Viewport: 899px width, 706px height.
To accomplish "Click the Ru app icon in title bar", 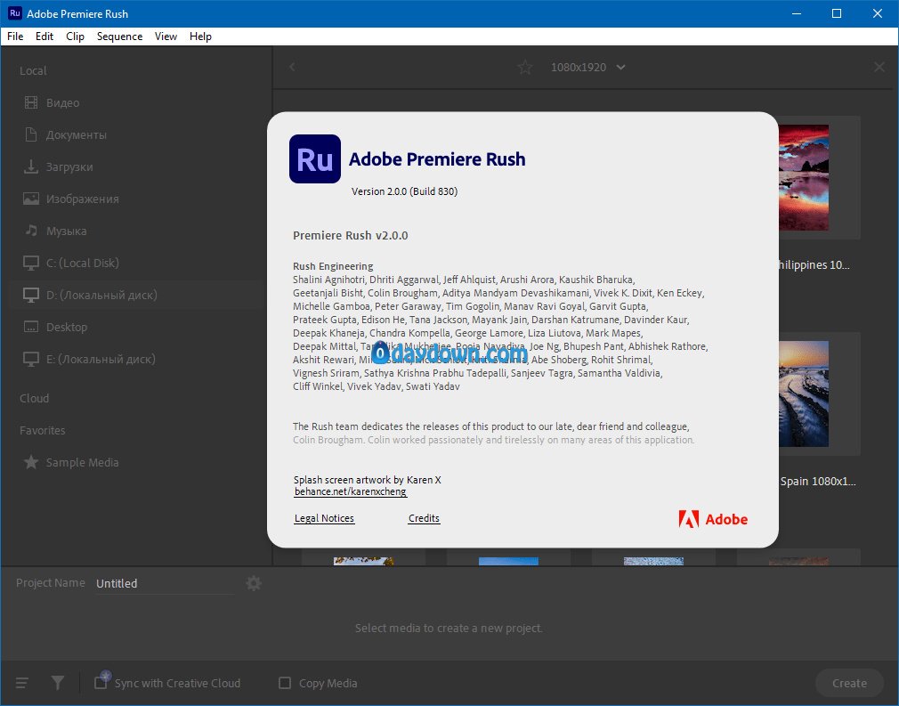I will (14, 13).
